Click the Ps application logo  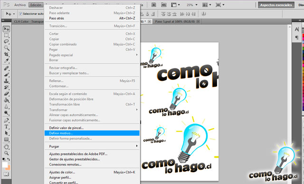[x=6, y=5]
